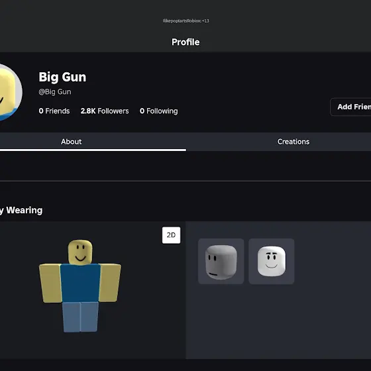Click the 3D avatar preview figure

pyautogui.click(x=80, y=286)
